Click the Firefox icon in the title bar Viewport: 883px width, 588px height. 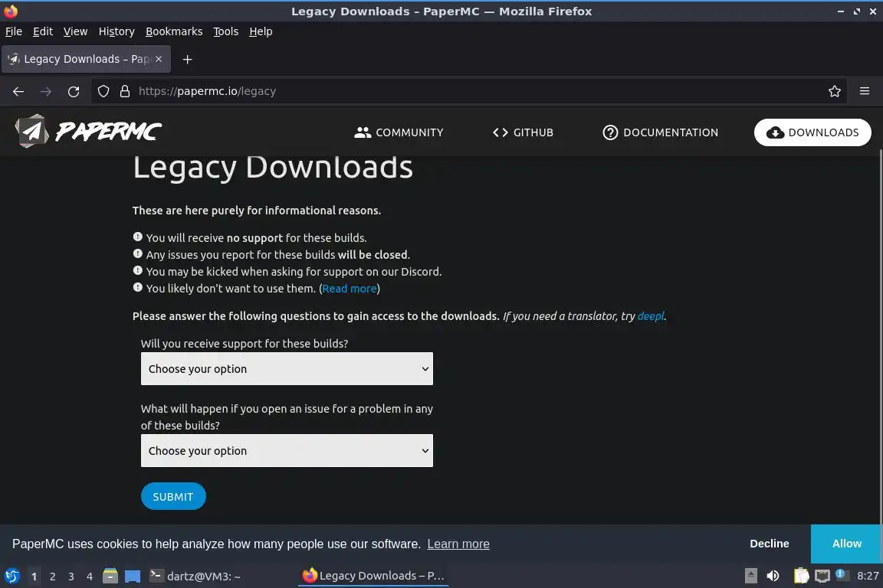pos(11,11)
